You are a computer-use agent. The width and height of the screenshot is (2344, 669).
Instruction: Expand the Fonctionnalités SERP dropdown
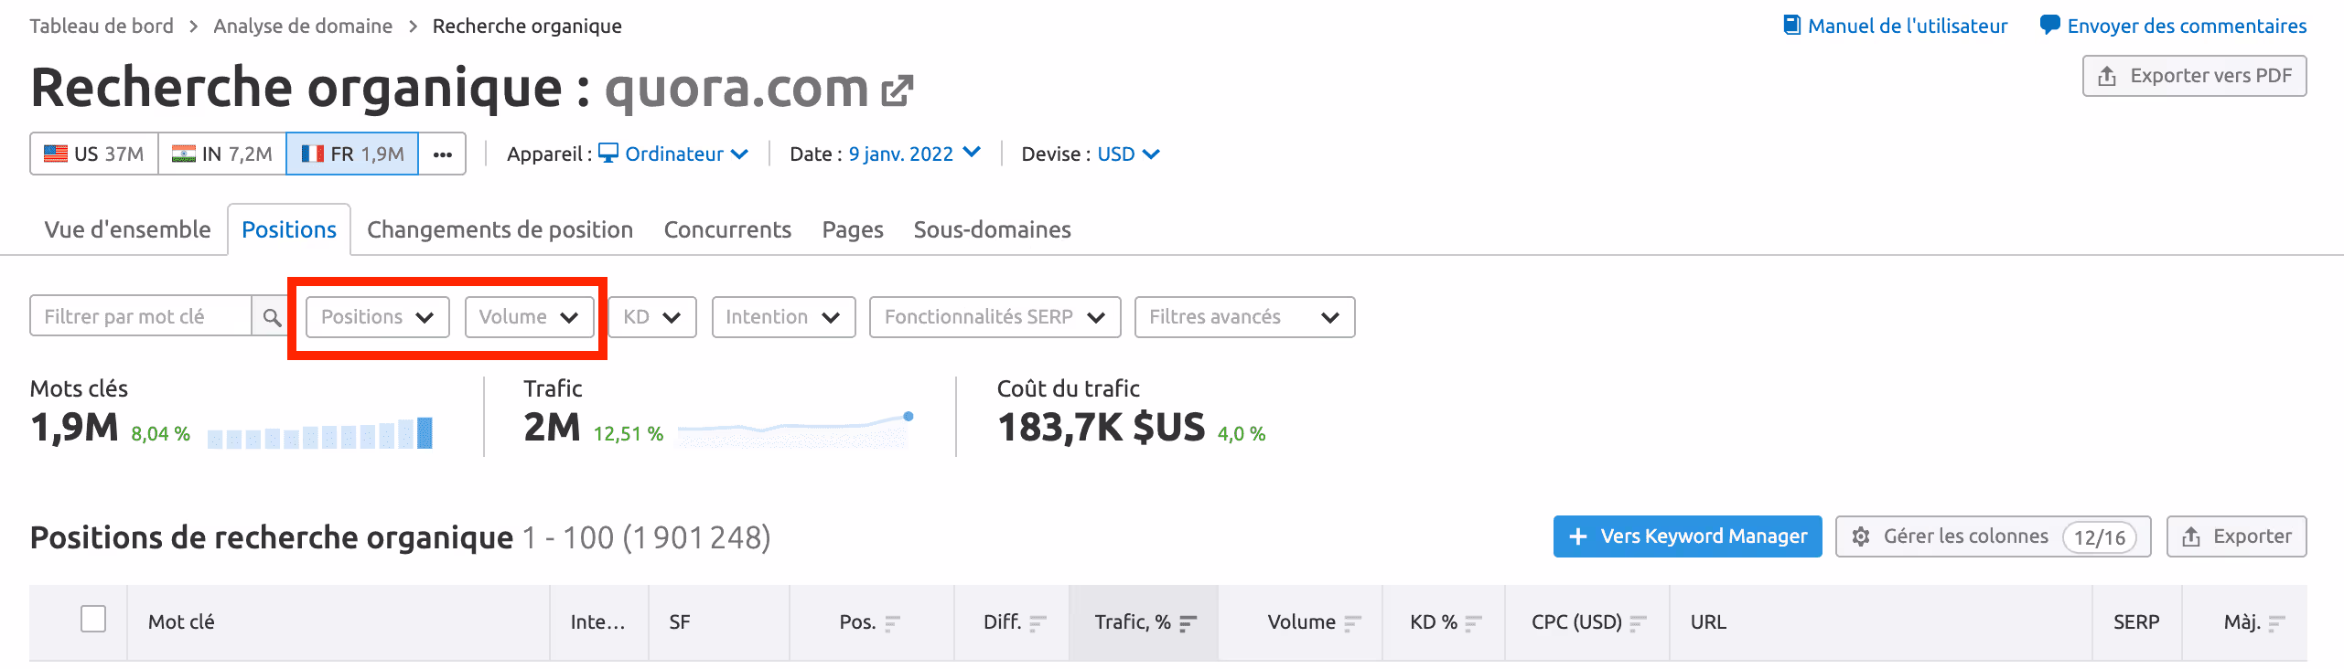click(x=995, y=317)
